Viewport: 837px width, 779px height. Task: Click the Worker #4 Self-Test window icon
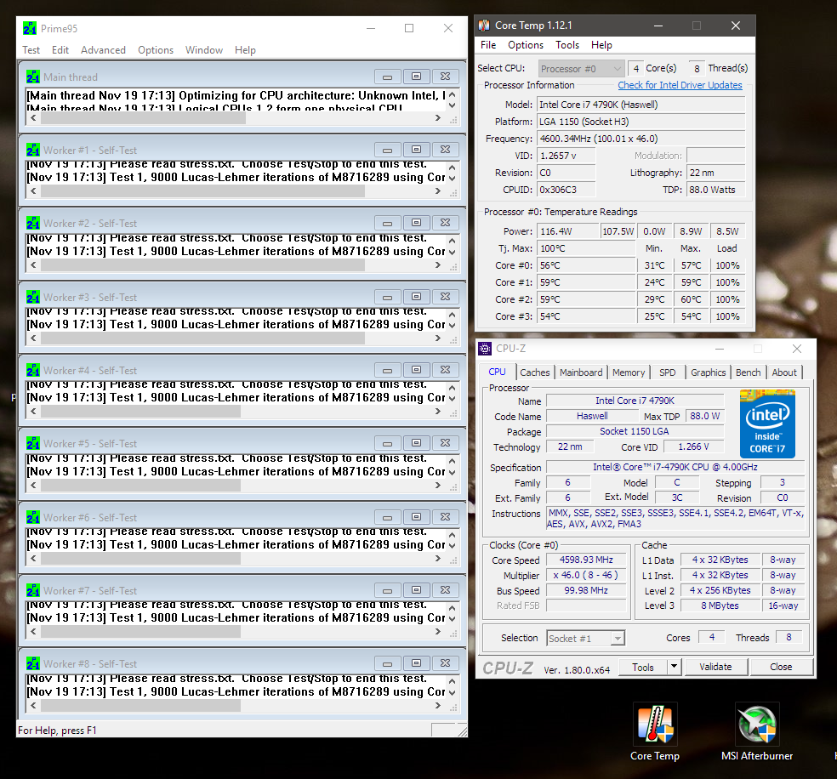33,370
